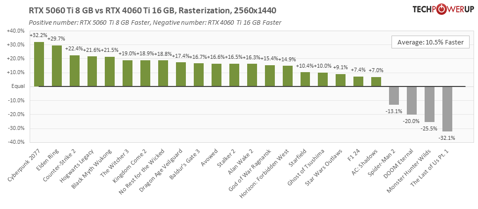
Task: Select the Spider-Man 2 gray bar
Action: pyautogui.click(x=394, y=96)
